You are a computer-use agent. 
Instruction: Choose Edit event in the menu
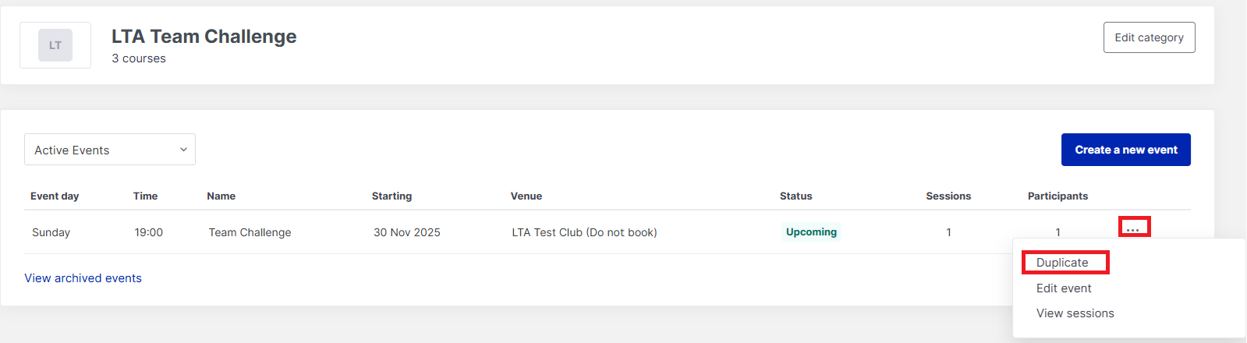point(1064,288)
